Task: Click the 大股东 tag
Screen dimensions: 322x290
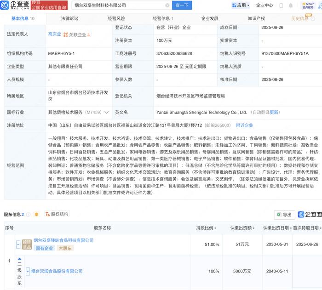Action: click(65, 248)
